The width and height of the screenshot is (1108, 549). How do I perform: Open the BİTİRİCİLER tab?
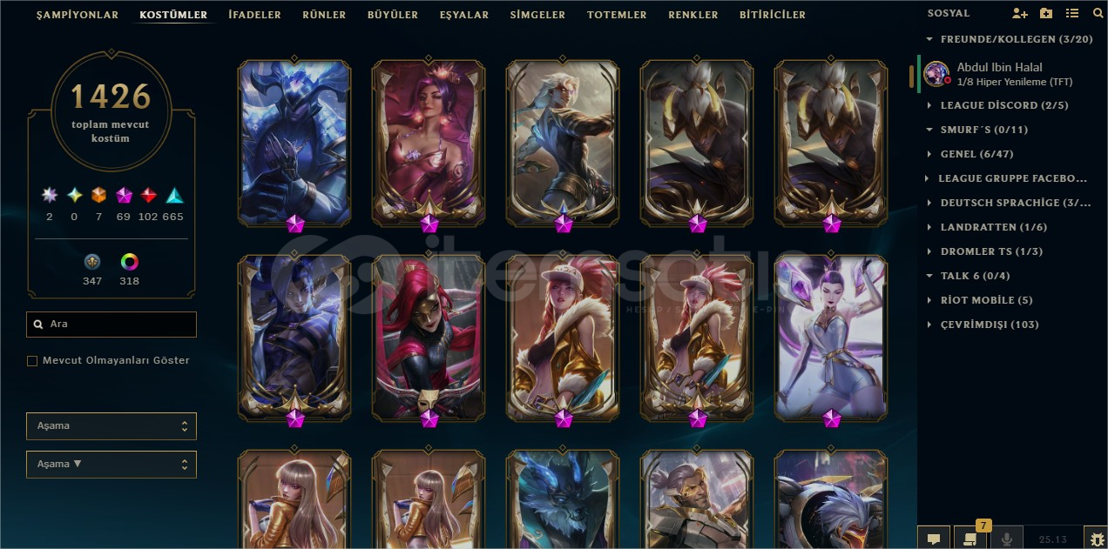(x=773, y=15)
